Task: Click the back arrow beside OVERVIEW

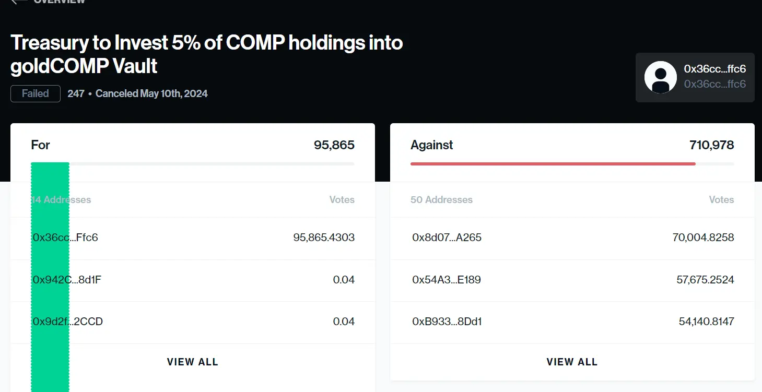Action: [x=19, y=2]
